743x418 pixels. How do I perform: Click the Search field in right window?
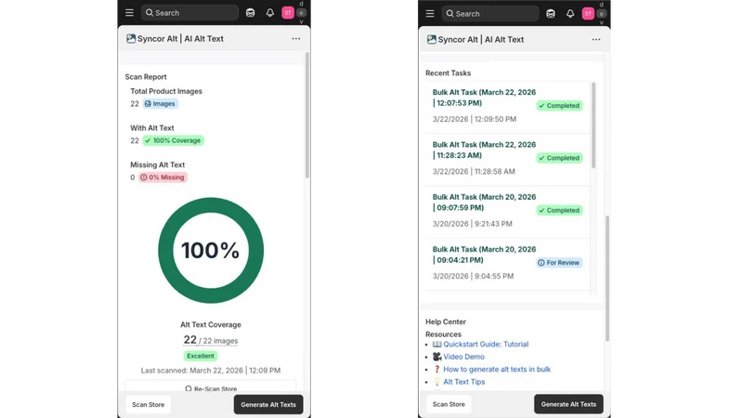(x=490, y=14)
